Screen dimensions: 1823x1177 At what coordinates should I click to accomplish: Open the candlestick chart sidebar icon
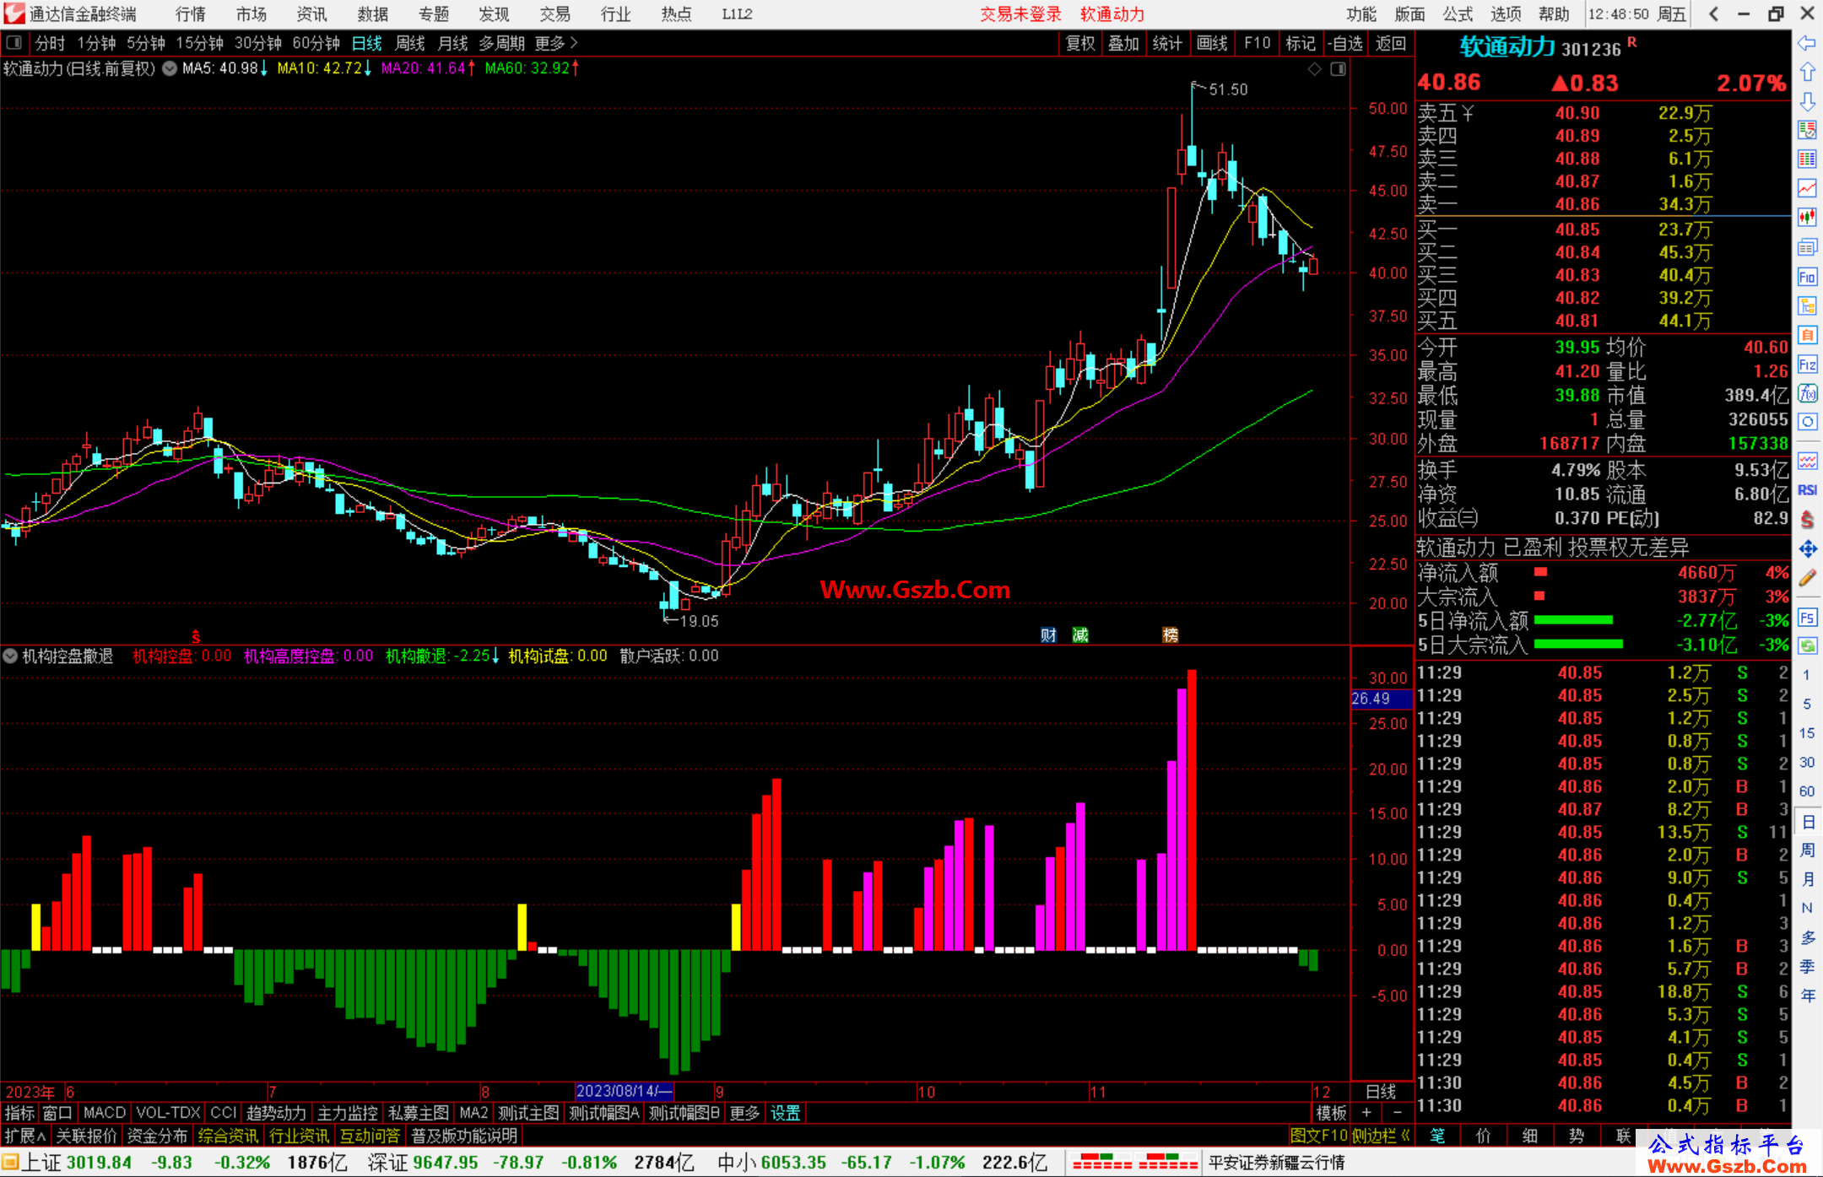pyautogui.click(x=1807, y=218)
